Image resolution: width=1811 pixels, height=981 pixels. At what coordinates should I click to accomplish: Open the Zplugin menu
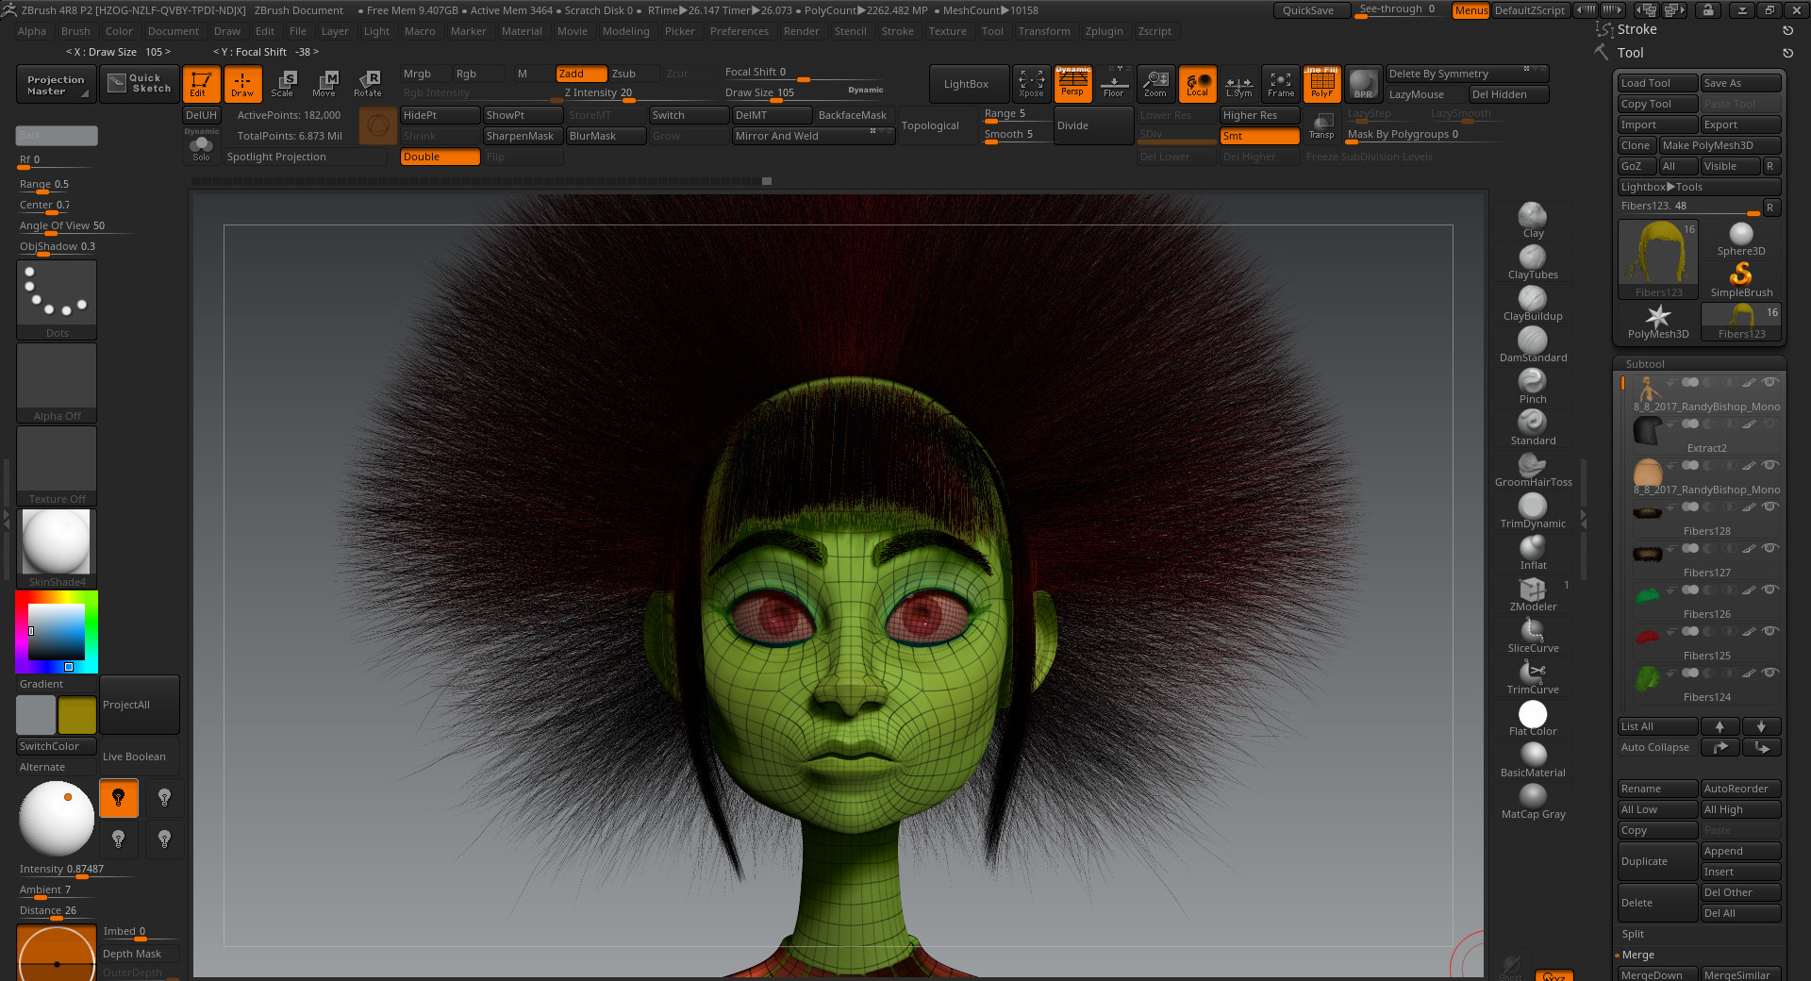1104,31
